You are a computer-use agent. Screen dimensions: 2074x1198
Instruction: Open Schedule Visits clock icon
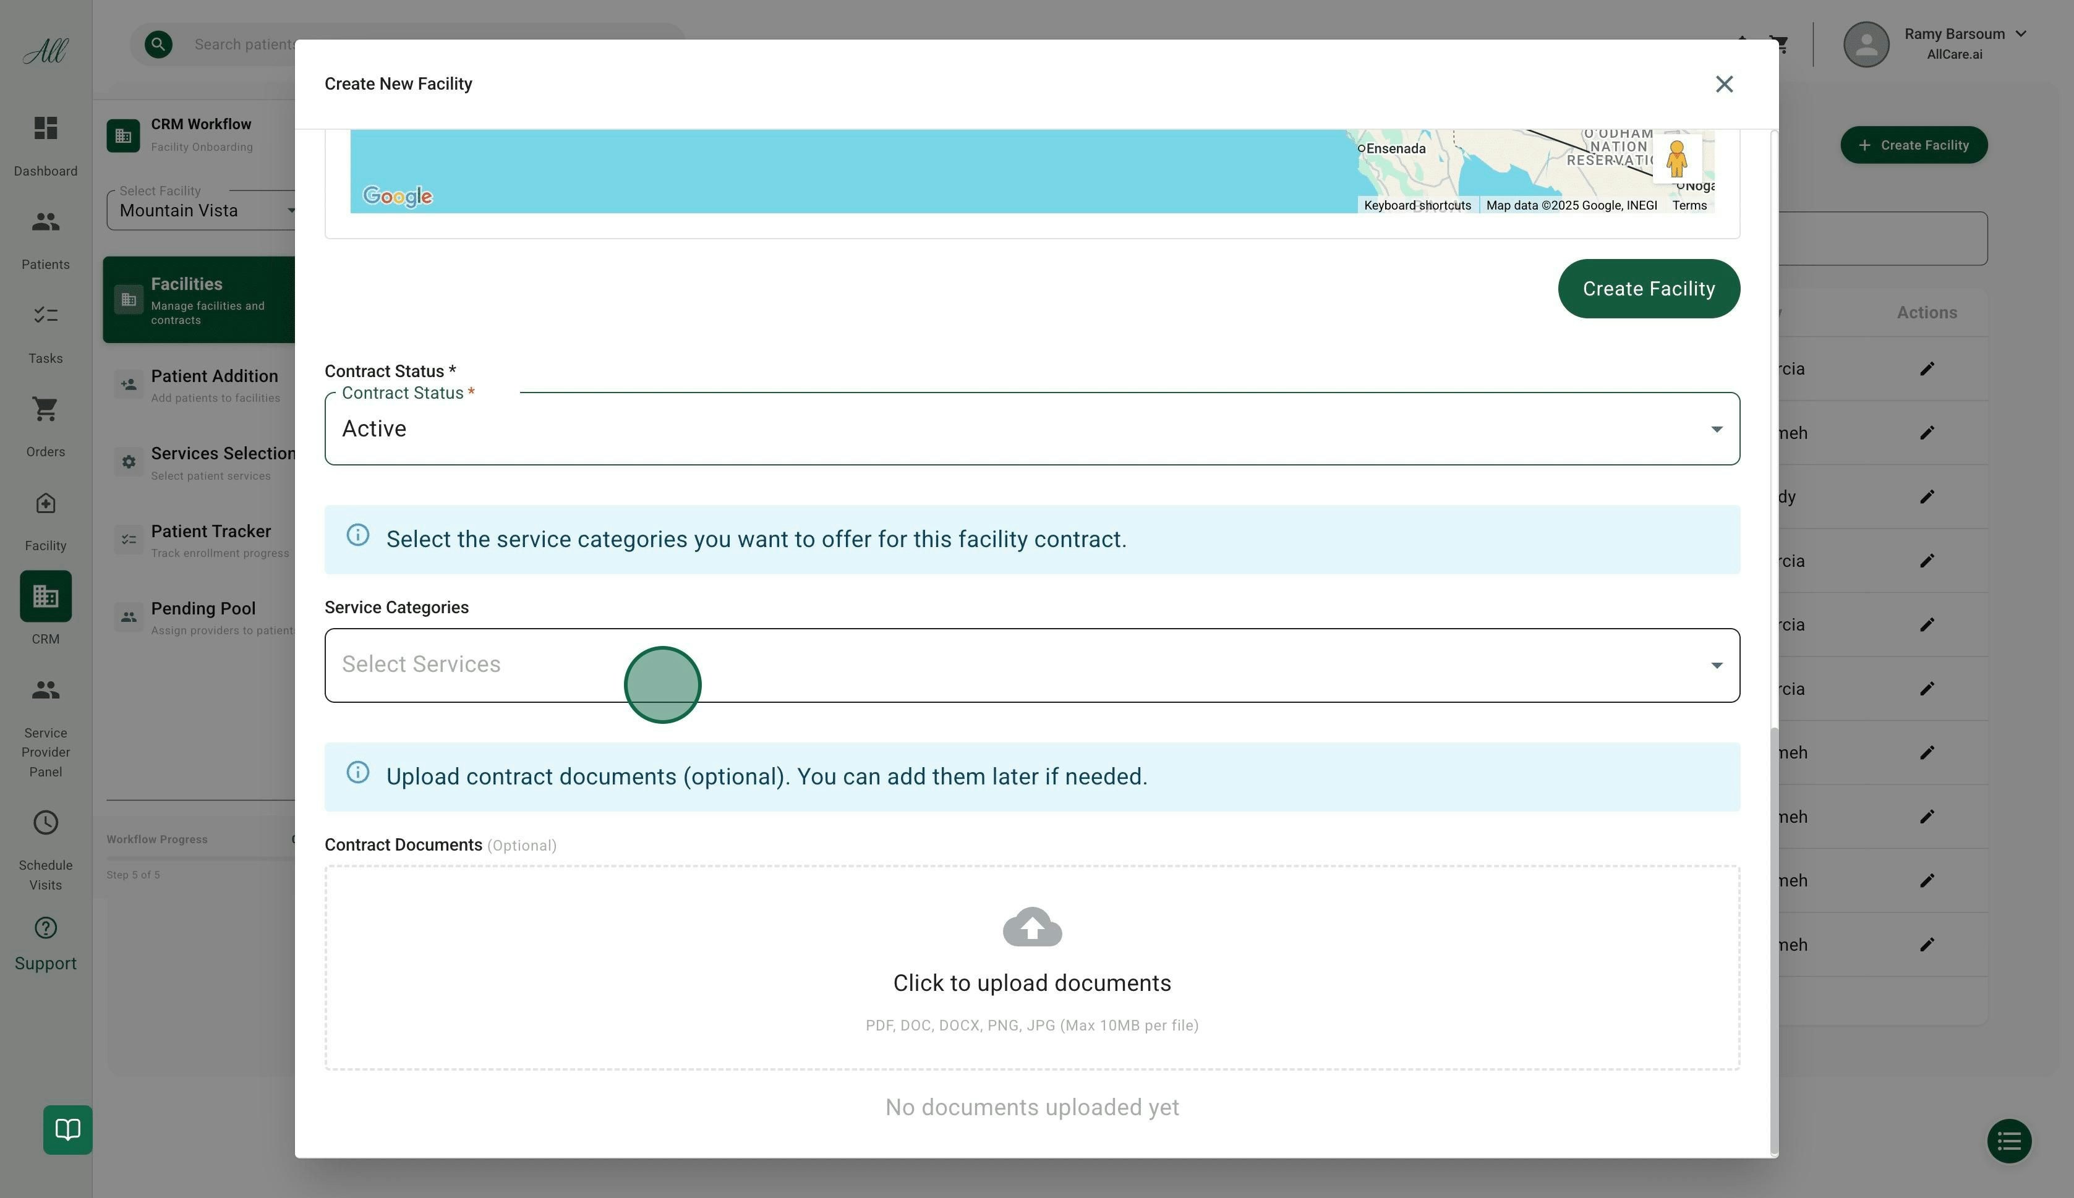(x=45, y=823)
